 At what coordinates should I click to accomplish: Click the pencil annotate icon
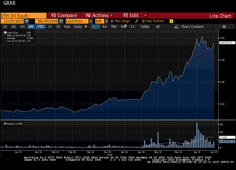point(136,21)
